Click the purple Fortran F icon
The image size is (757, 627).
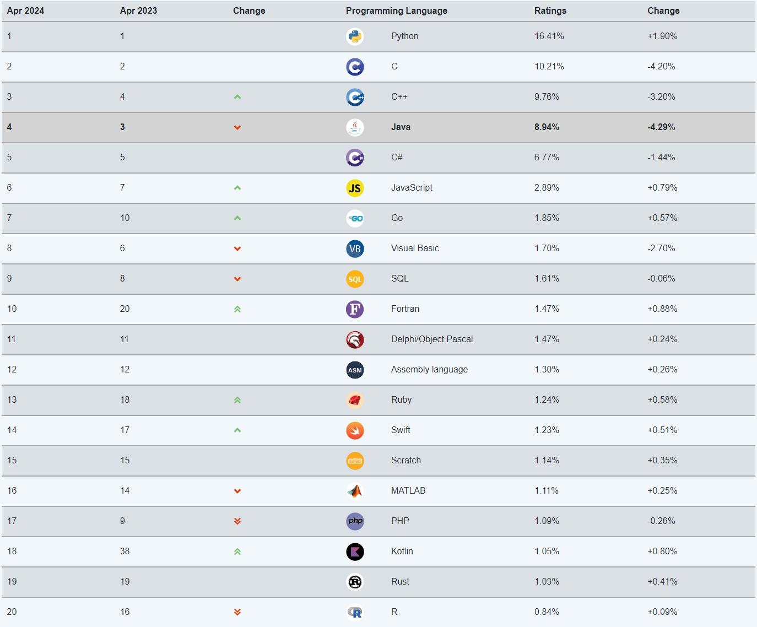(x=355, y=309)
